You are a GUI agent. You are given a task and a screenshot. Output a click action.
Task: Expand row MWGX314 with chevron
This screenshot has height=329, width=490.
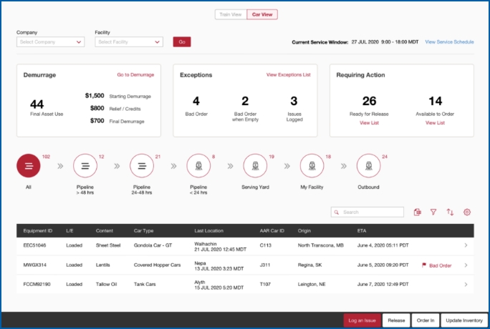click(x=466, y=265)
